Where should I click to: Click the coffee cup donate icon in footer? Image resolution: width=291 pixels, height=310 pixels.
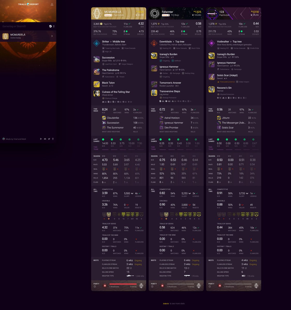click(53, 139)
